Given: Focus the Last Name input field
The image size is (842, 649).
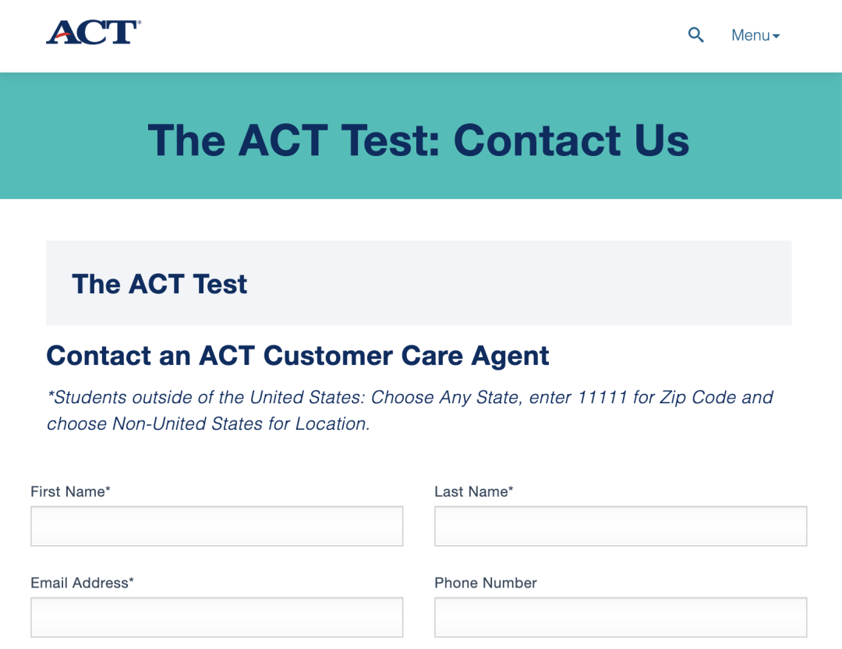Looking at the screenshot, I should point(621,526).
